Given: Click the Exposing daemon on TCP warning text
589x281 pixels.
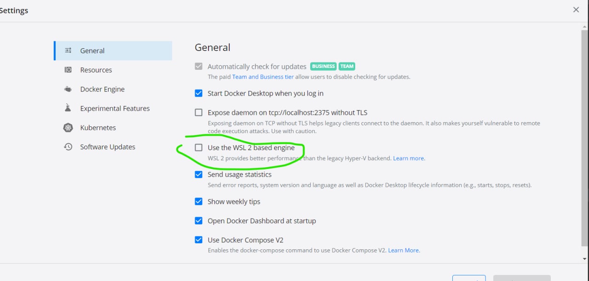Looking at the screenshot, I should 374,127.
